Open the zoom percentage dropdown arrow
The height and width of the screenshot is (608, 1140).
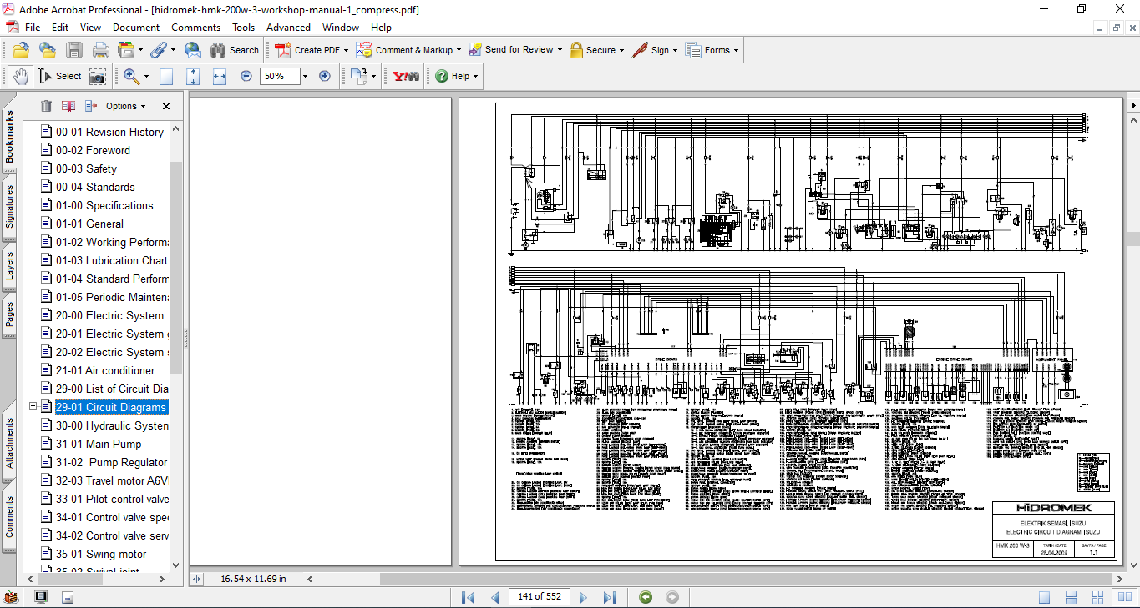point(305,76)
